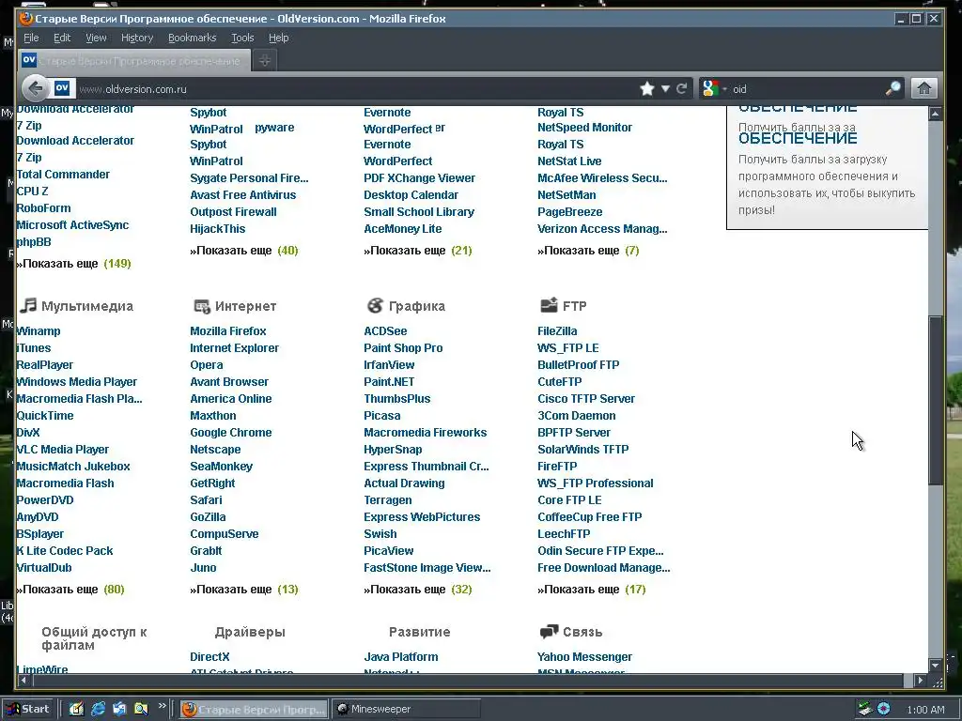Open the ACDSee link
The height and width of the screenshot is (721, 962).
click(385, 331)
